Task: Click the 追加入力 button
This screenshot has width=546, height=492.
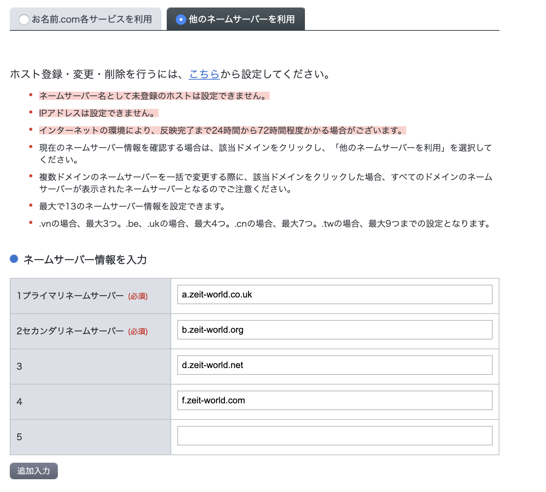Action: [34, 471]
